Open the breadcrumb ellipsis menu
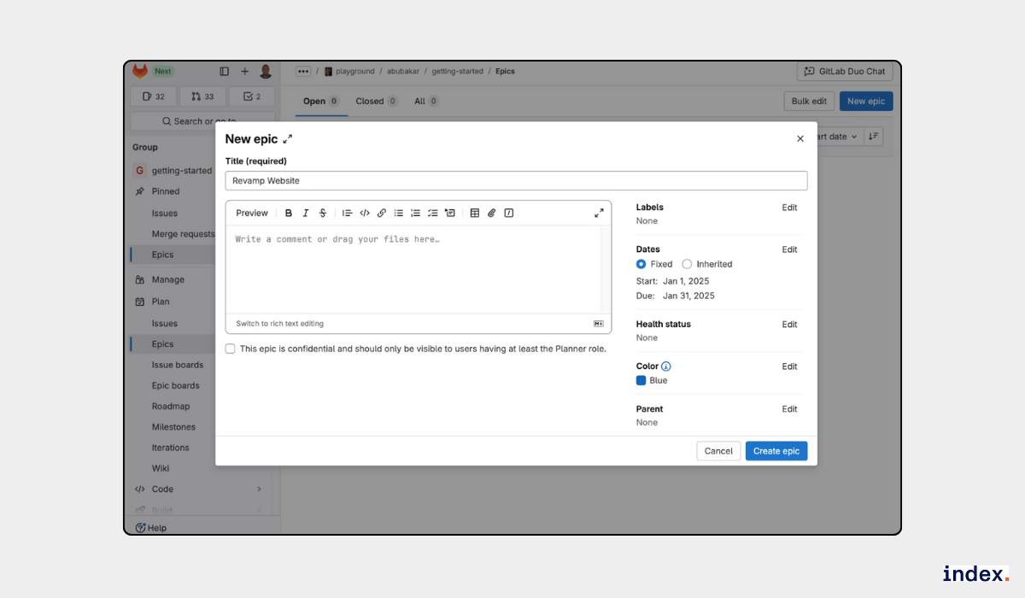Screen dimensions: 1025x598 [x=303, y=72]
